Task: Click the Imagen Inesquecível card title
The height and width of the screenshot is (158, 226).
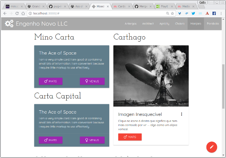Action: pyautogui.click(x=140, y=114)
